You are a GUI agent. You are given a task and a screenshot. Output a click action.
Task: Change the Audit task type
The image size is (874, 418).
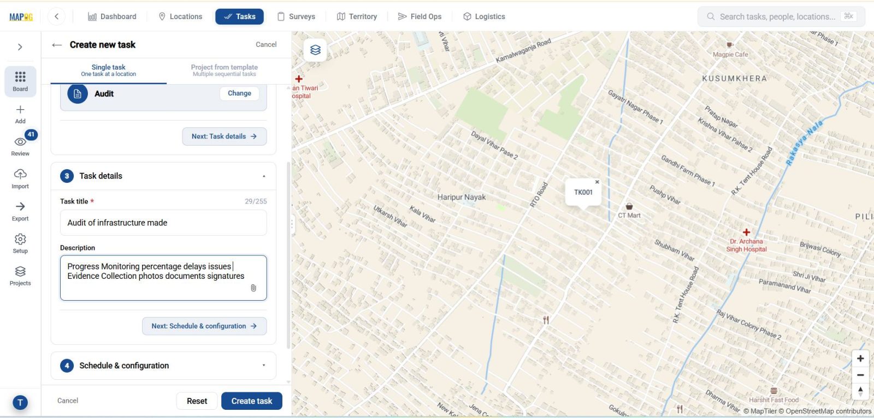click(239, 93)
